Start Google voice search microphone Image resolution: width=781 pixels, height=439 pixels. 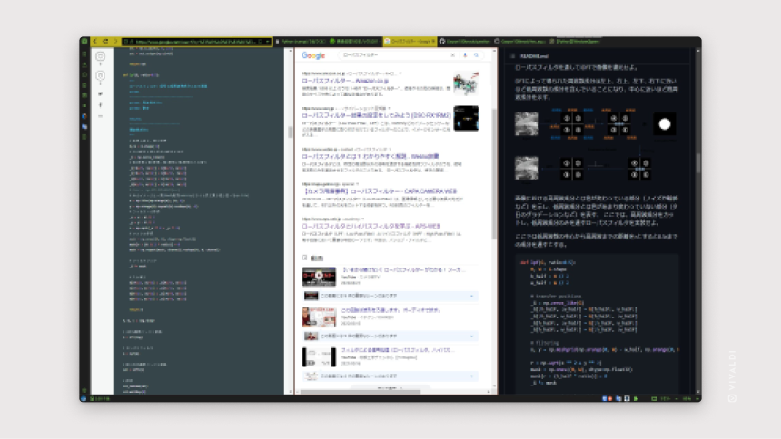465,55
